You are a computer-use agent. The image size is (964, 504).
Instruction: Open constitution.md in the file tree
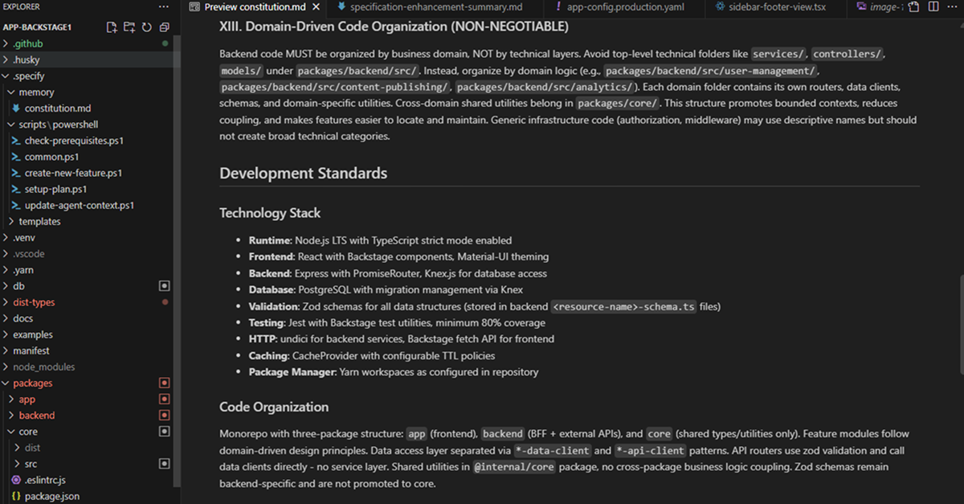[57, 108]
